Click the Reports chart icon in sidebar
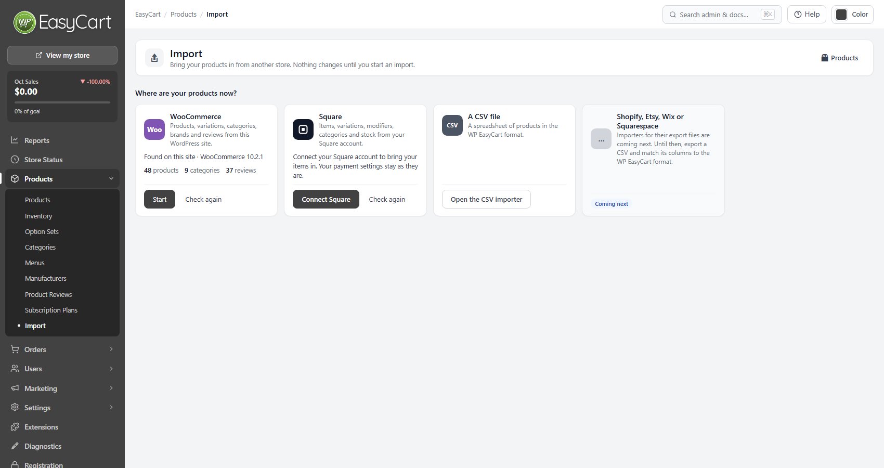 point(15,140)
